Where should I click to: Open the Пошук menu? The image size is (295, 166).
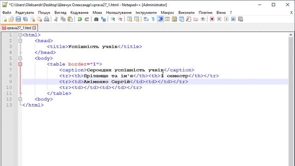[x=44, y=12]
